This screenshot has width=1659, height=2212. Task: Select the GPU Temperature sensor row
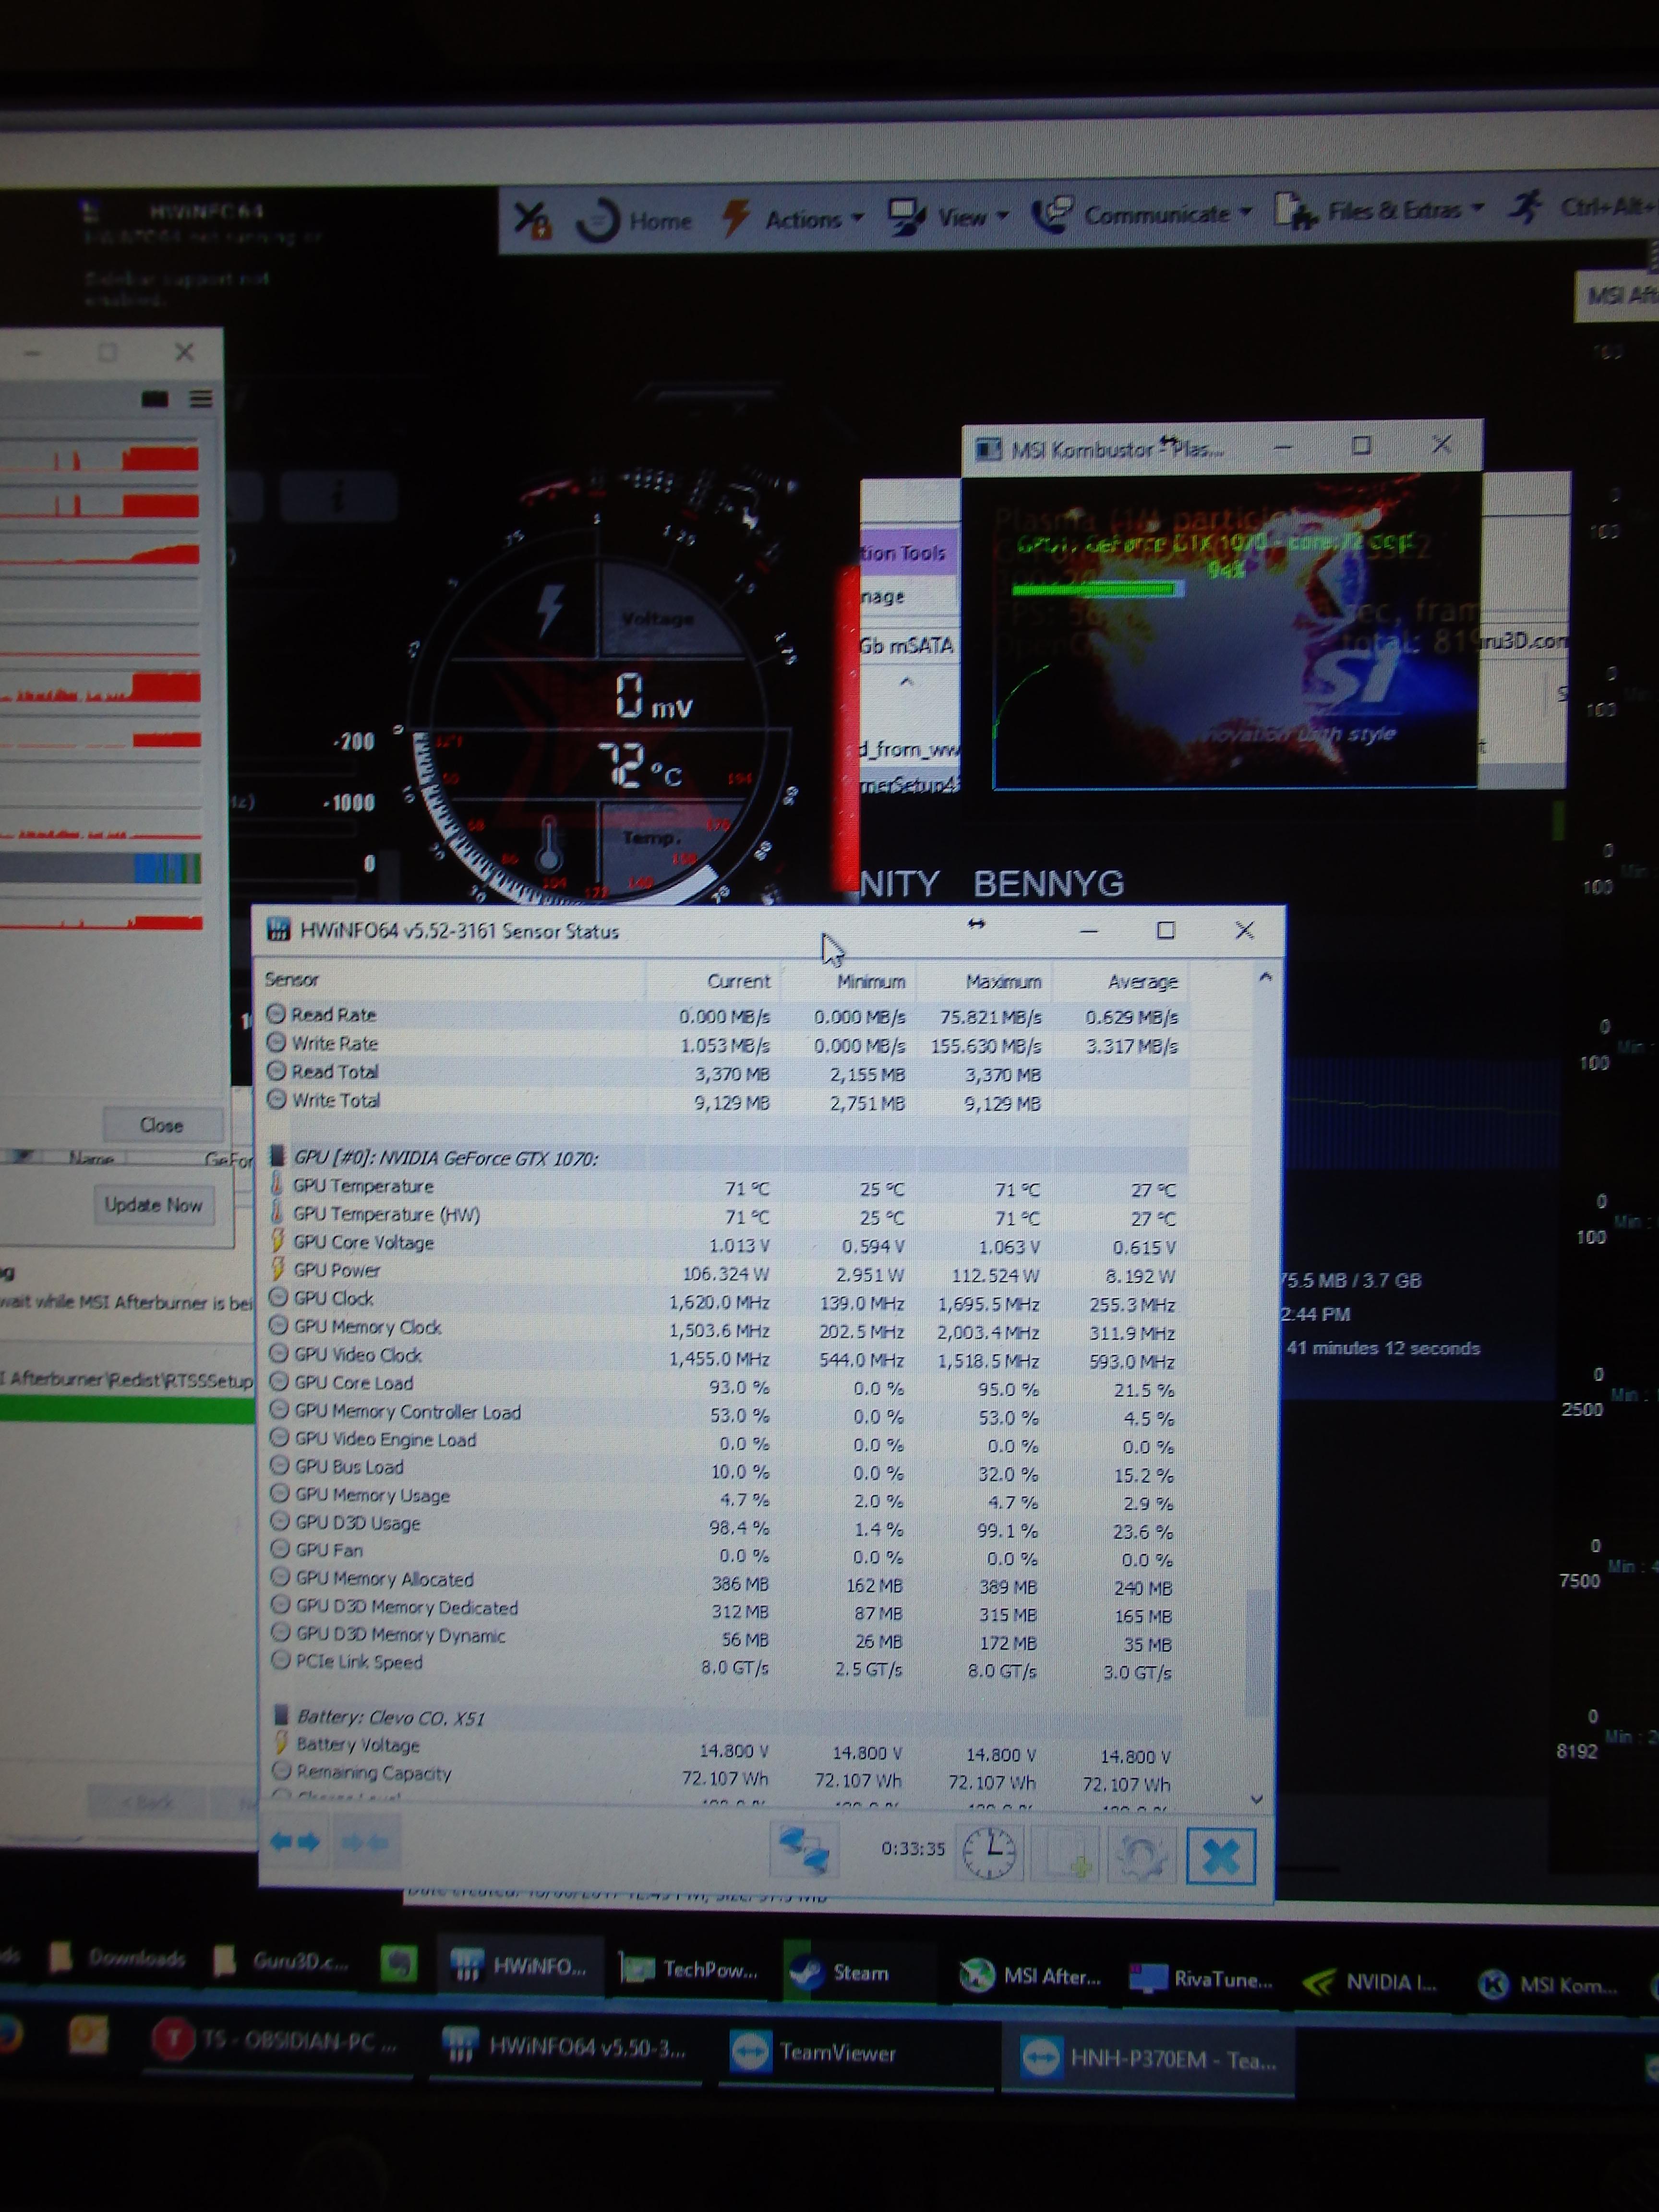click(x=363, y=1186)
